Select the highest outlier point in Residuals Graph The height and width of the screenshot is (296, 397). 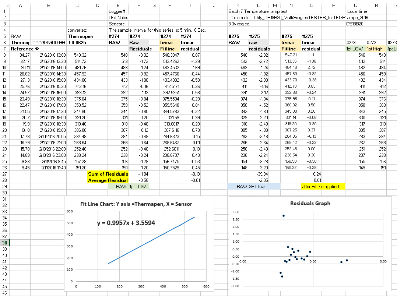pyautogui.click(x=283, y=216)
